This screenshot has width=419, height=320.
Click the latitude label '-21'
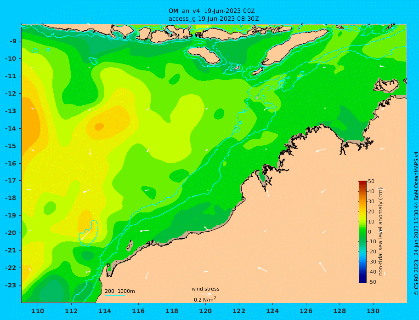[11, 250]
